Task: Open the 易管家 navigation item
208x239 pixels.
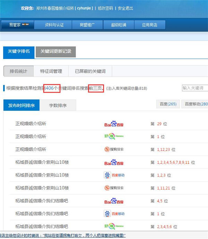Action: pos(19,25)
